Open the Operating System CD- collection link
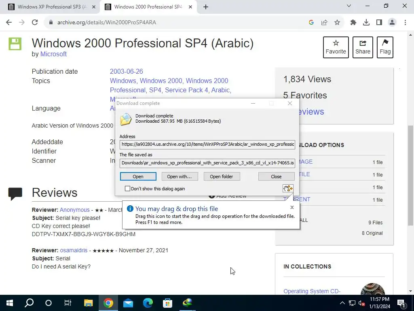This screenshot has width=414, height=311. pyautogui.click(x=312, y=291)
